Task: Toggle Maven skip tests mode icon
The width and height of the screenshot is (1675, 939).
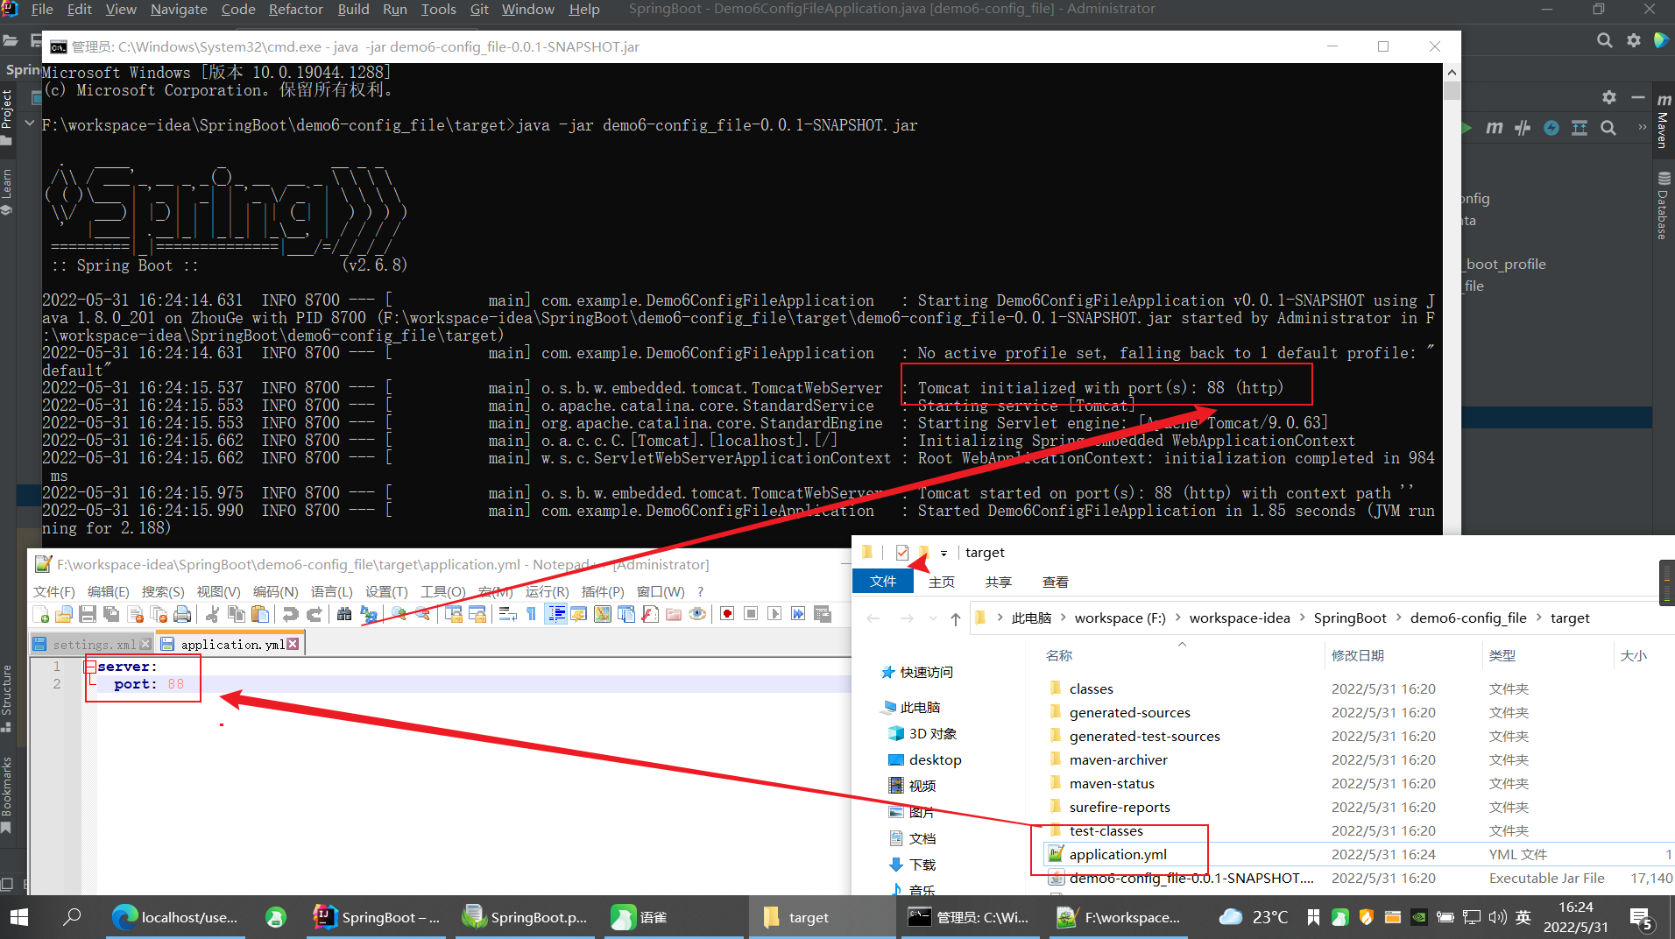Action: click(1551, 128)
